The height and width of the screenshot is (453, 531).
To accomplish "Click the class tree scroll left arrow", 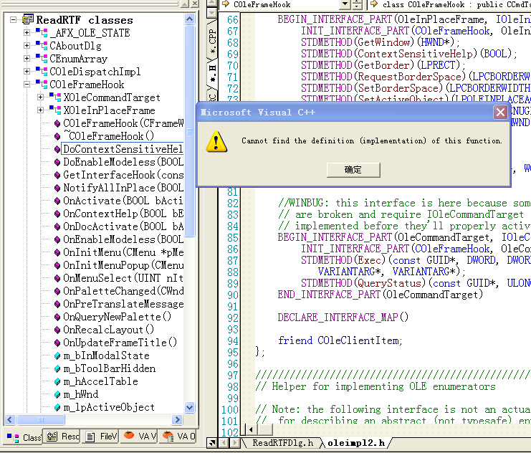I will (x=10, y=420).
